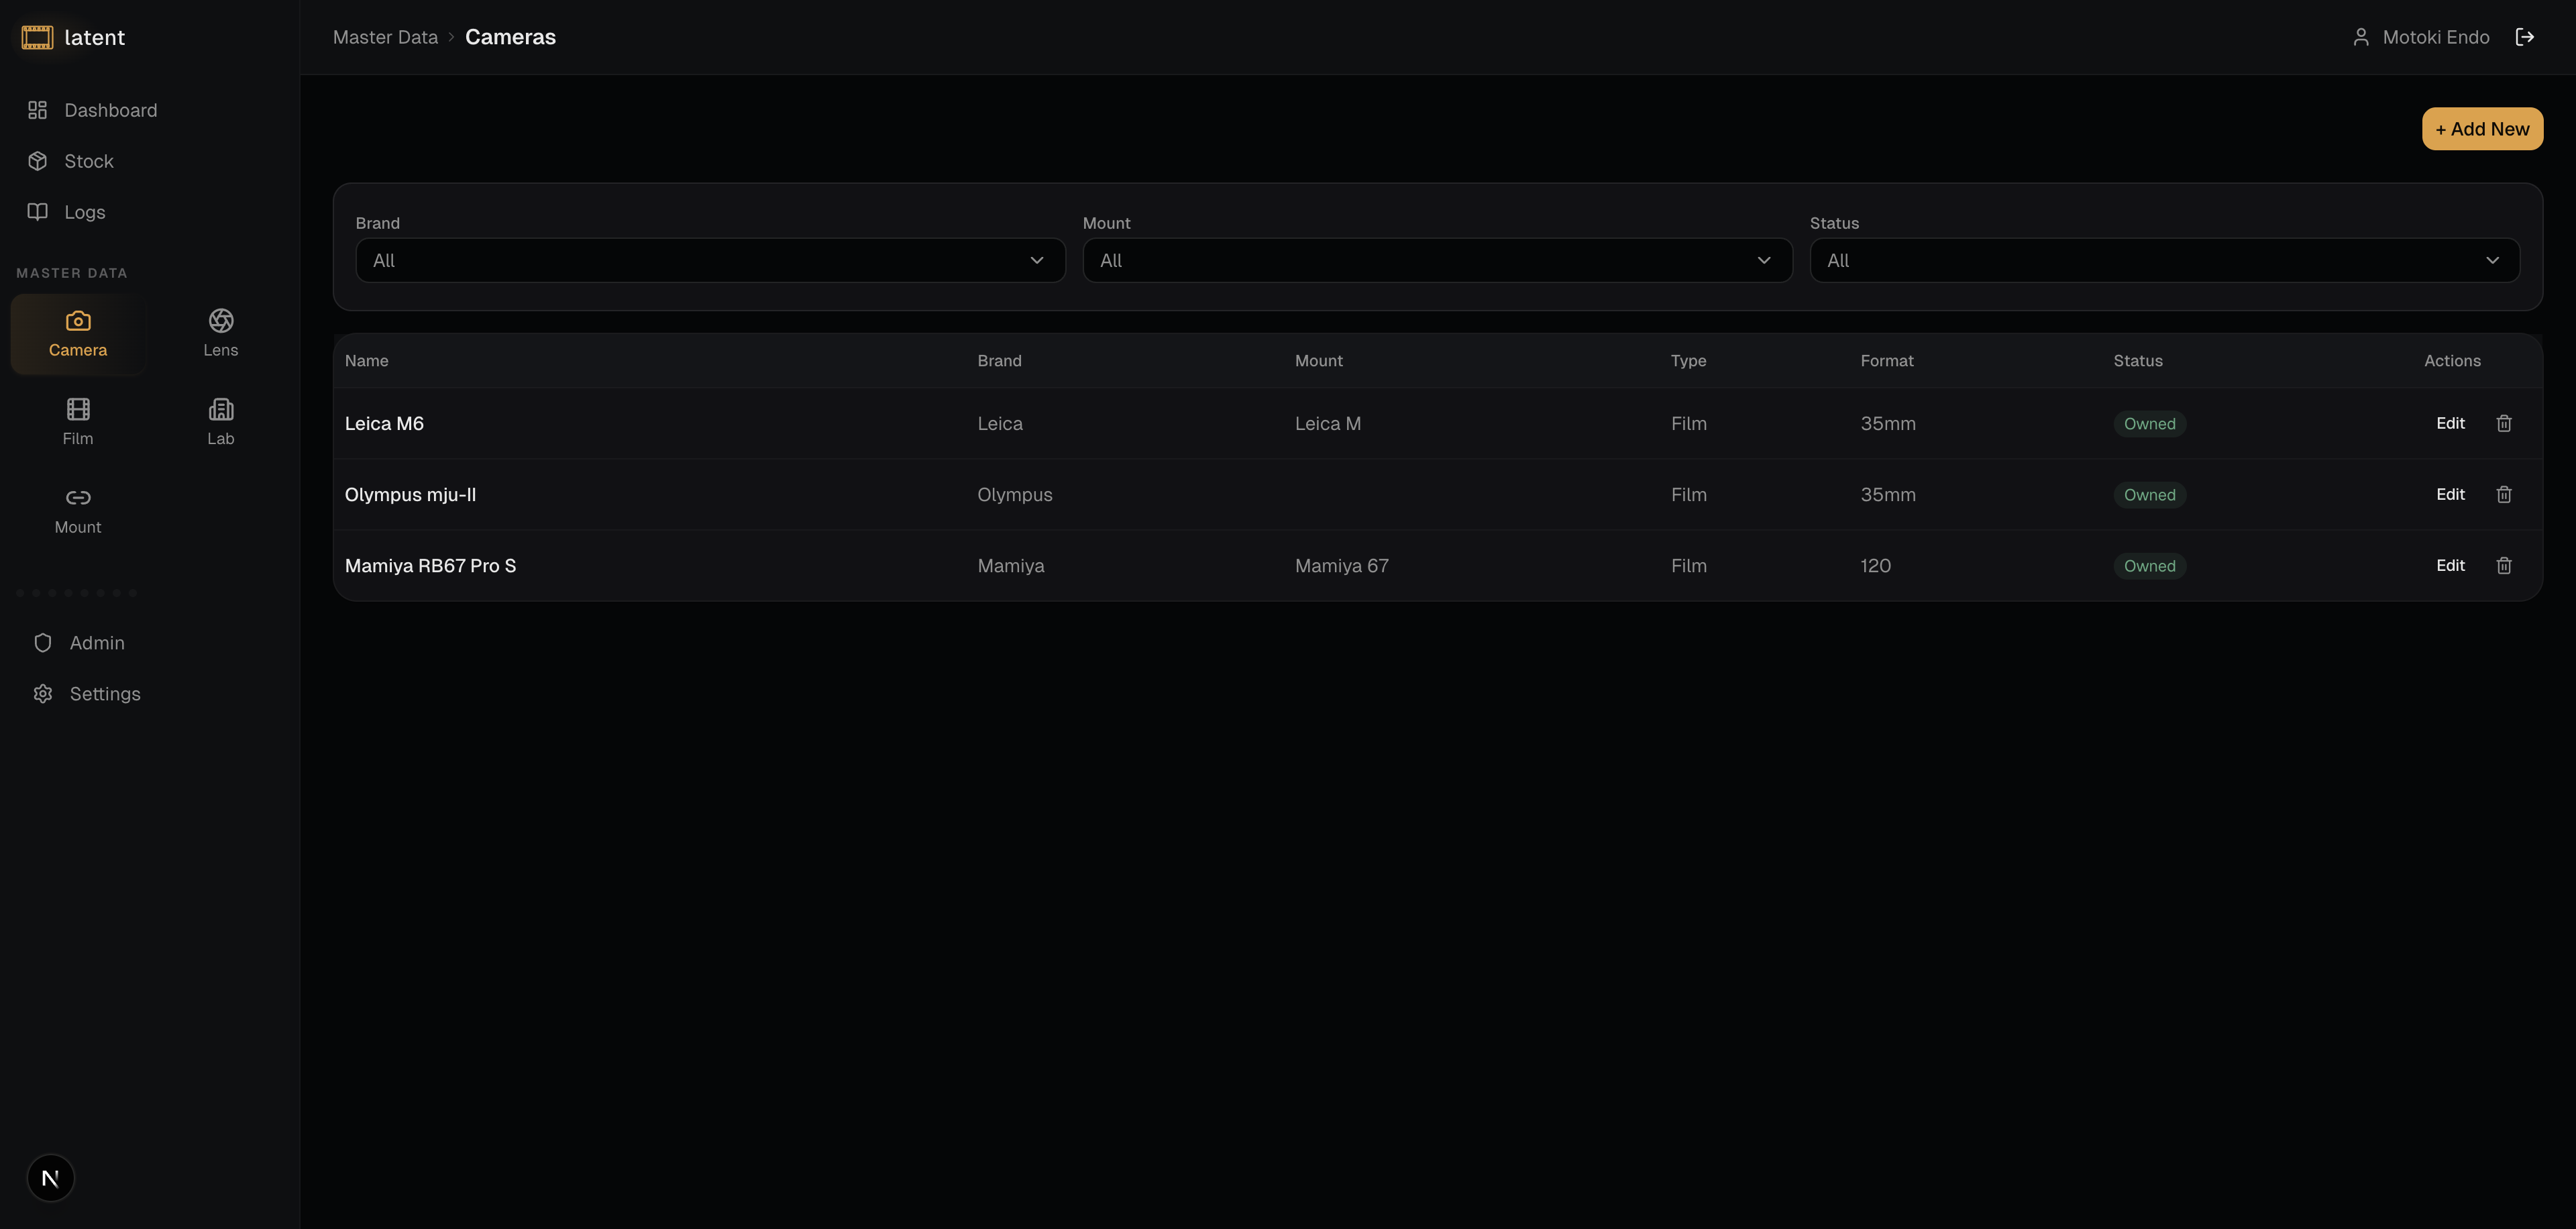Go to the Stock page
Viewport: 2576px width, 1229px height.
(88, 161)
